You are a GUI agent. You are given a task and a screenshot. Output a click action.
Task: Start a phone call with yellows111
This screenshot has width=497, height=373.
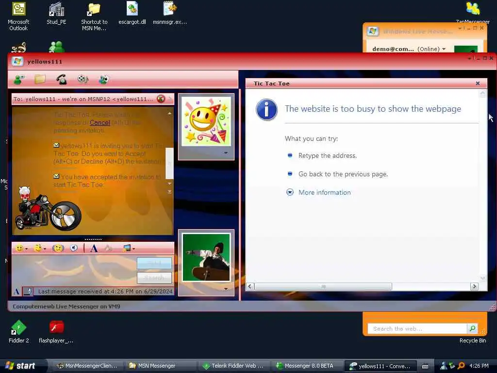pos(61,79)
